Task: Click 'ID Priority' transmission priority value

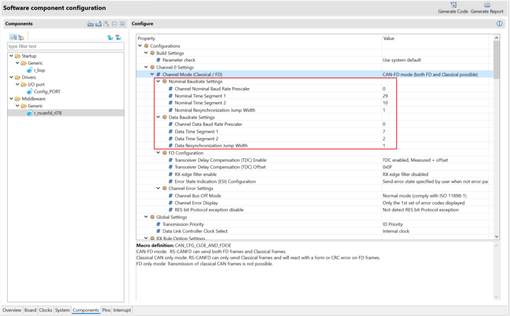Action: [x=392, y=224]
